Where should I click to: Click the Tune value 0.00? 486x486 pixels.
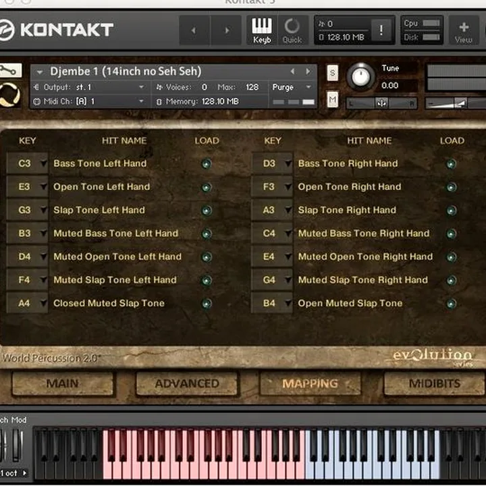(x=389, y=86)
